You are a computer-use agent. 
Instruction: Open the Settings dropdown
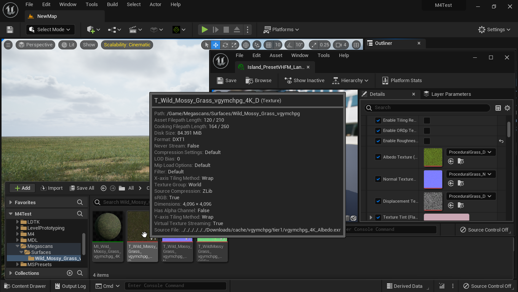pos(494,30)
